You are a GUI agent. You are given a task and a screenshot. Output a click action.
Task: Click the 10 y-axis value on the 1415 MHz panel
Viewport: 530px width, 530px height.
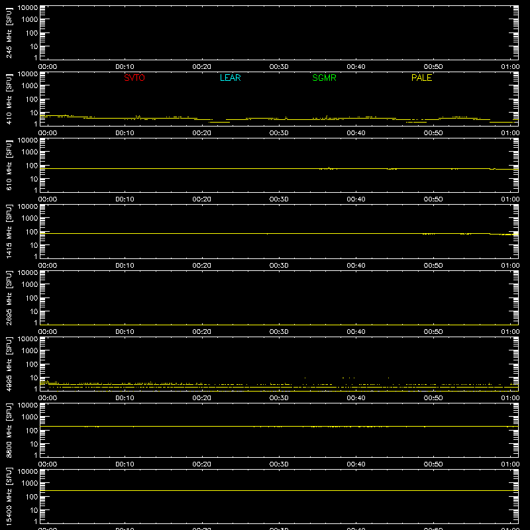[x=34, y=245]
